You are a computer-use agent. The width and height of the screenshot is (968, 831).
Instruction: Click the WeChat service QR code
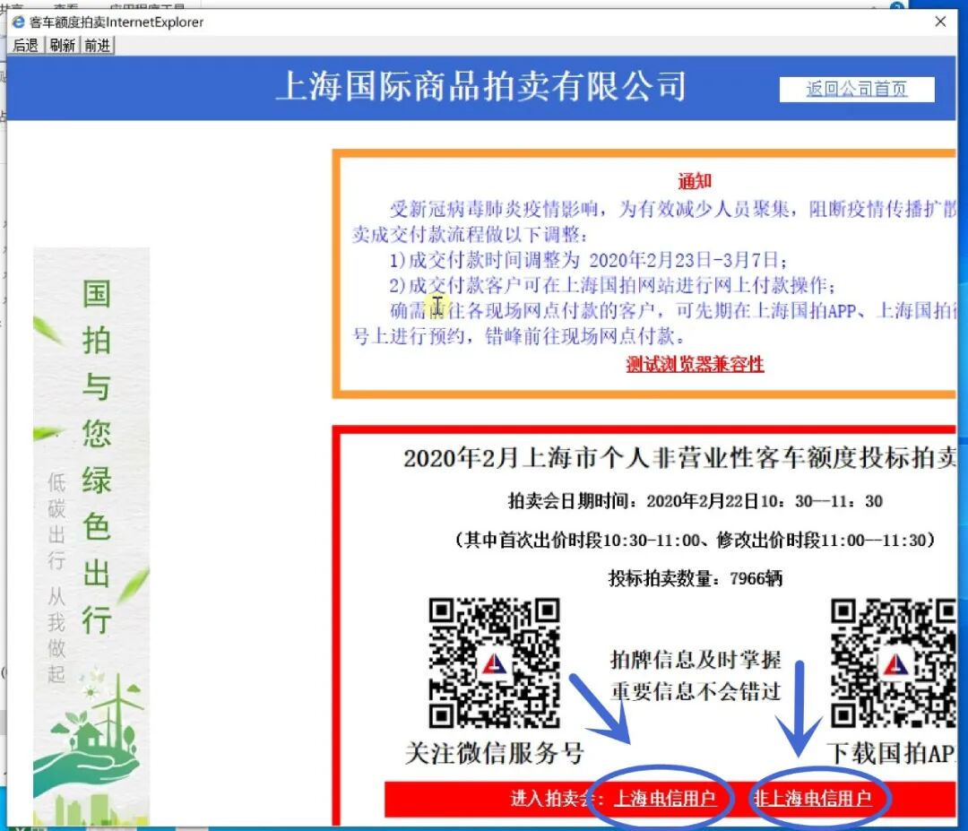[495, 662]
